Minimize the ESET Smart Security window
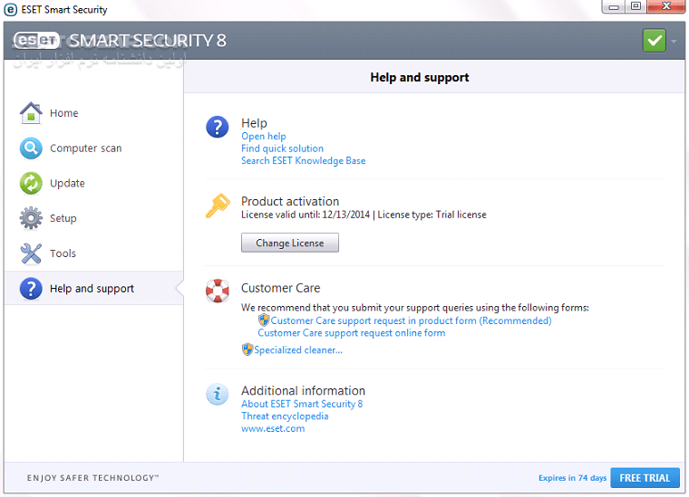Viewport: 689px width, 497px height. 614,6
